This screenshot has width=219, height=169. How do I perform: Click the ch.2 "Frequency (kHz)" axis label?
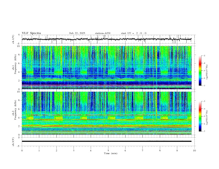pos(15,110)
